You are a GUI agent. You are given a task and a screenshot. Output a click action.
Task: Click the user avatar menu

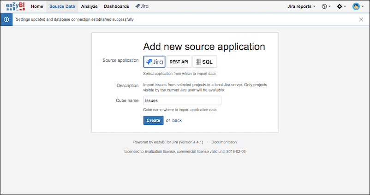358,6
